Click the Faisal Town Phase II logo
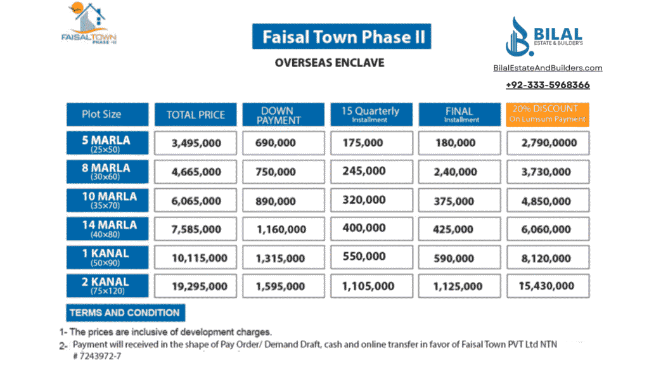This screenshot has height=365, width=649. tap(89, 24)
